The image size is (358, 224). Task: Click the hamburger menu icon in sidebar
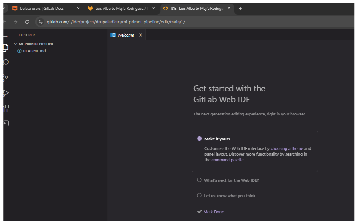point(5,35)
